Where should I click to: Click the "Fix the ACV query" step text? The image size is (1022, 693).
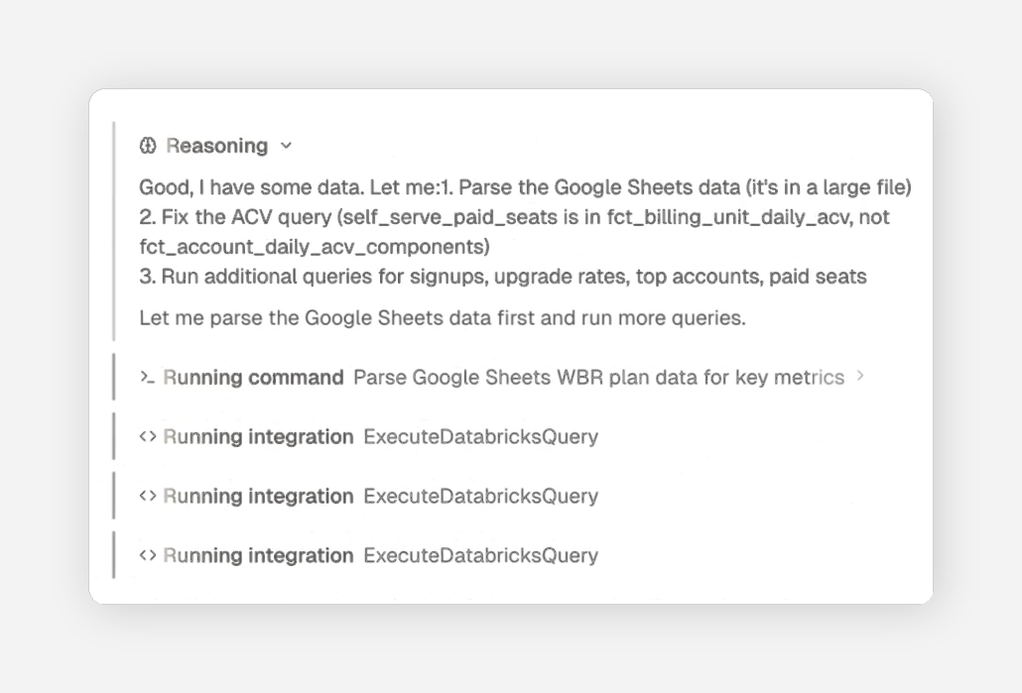click(515, 217)
